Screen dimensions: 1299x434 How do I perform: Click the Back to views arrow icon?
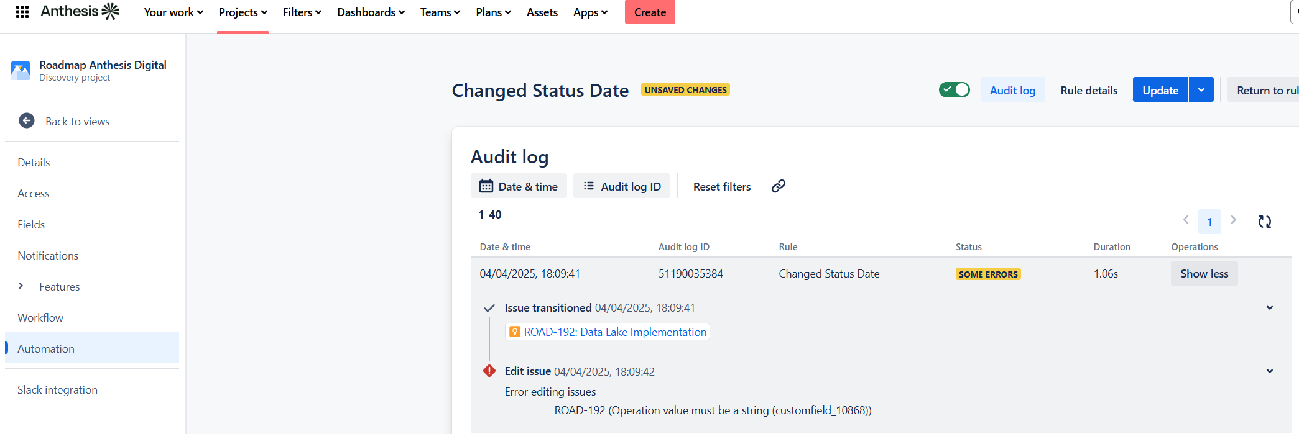click(x=27, y=120)
